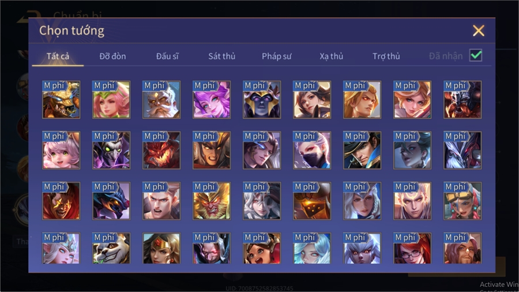Switch to Xạ thủ tab
519x292 pixels.
[332, 57]
